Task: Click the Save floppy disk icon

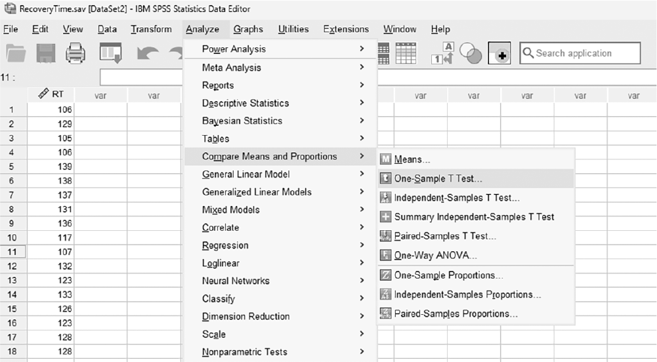Action: pyautogui.click(x=46, y=53)
